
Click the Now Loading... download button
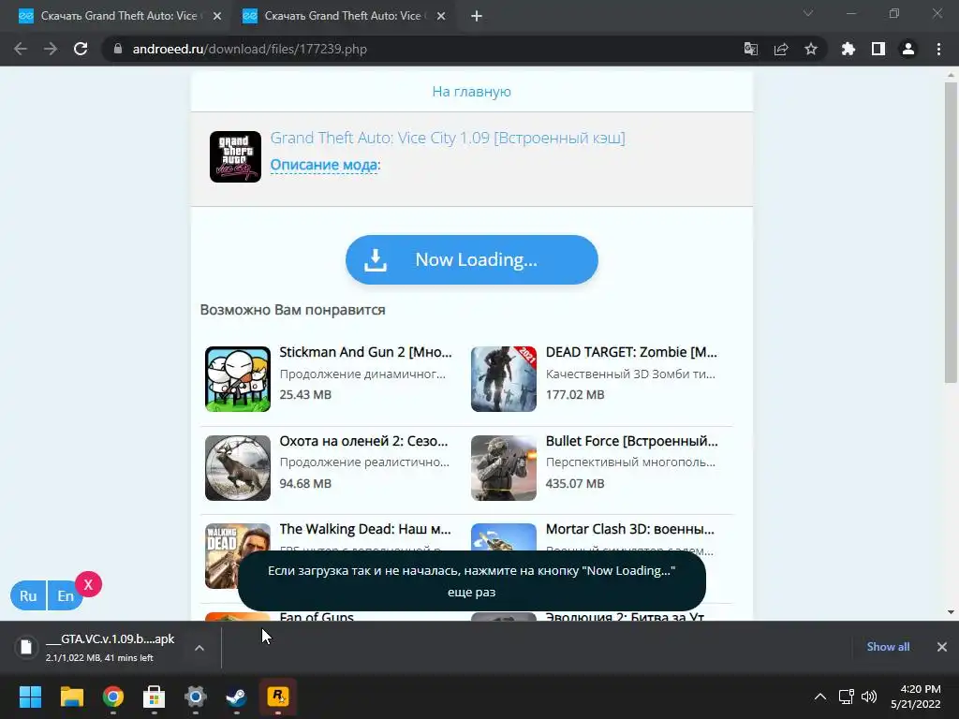(x=472, y=260)
